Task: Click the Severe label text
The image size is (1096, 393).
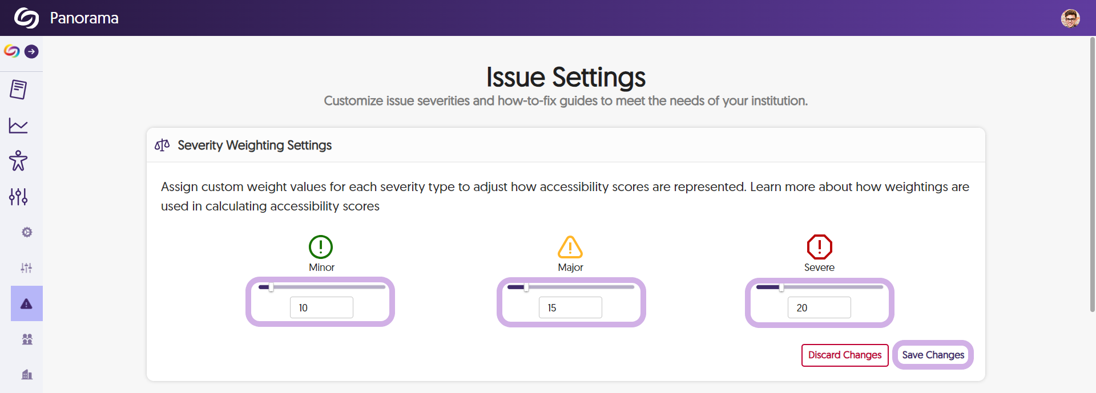Action: tap(819, 268)
